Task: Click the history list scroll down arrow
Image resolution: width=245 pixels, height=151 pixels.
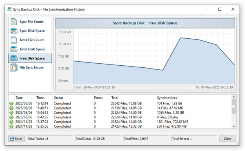Action: pyautogui.click(x=234, y=126)
